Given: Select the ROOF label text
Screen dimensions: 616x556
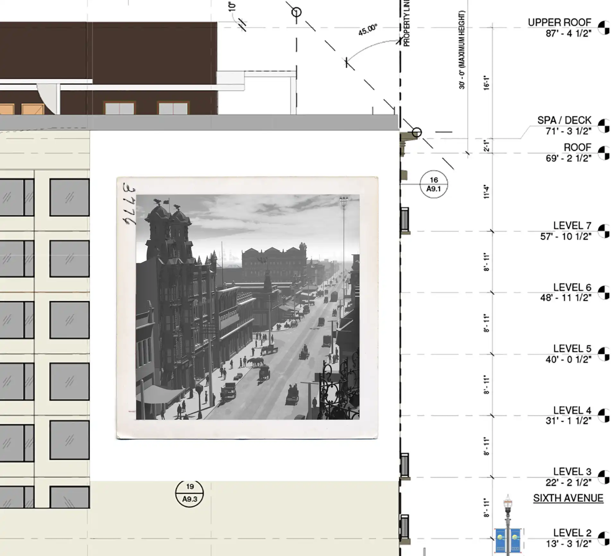Looking at the screenshot, I should (577, 147).
